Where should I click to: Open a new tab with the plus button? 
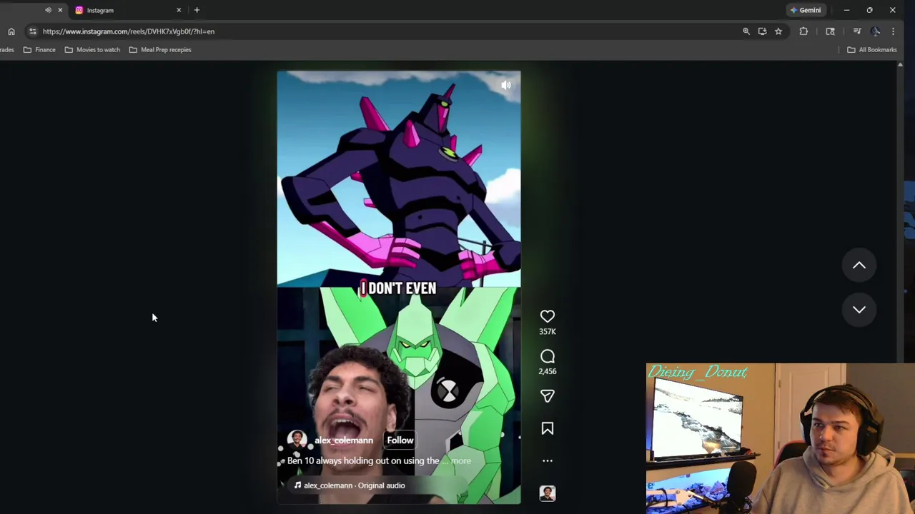point(197,10)
